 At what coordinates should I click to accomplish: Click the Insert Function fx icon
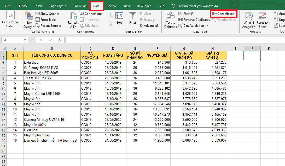[x=60, y=40]
